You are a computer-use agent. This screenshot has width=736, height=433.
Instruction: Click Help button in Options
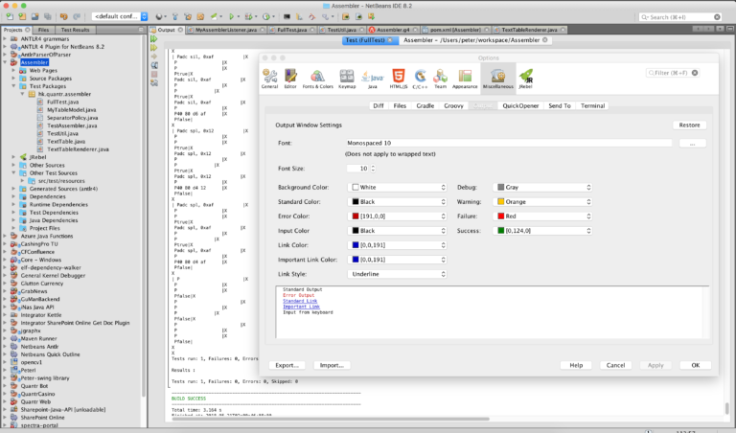coord(576,365)
